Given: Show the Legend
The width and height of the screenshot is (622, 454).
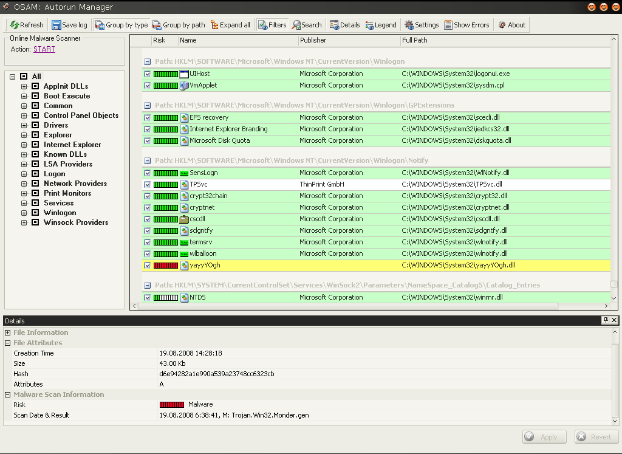Looking at the screenshot, I should (x=381, y=25).
